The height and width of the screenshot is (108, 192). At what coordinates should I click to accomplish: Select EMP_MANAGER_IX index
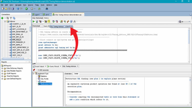(x=18, y=42)
